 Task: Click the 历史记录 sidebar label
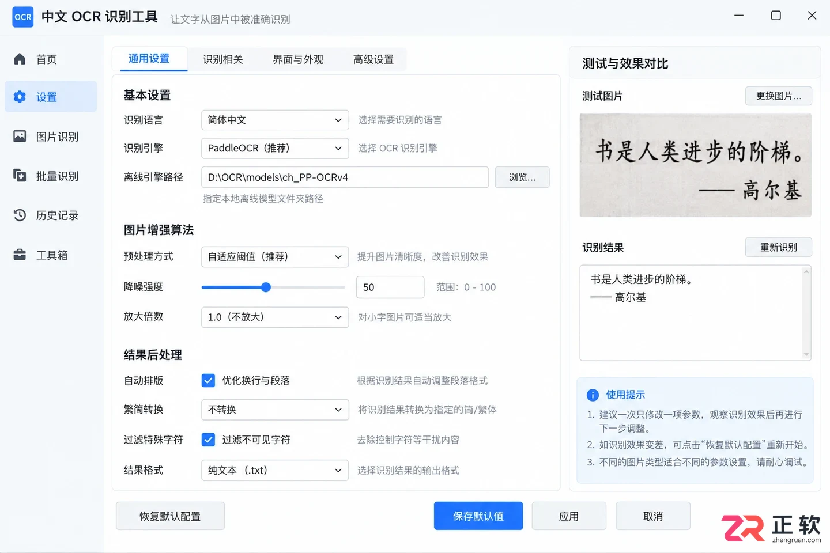(x=57, y=215)
